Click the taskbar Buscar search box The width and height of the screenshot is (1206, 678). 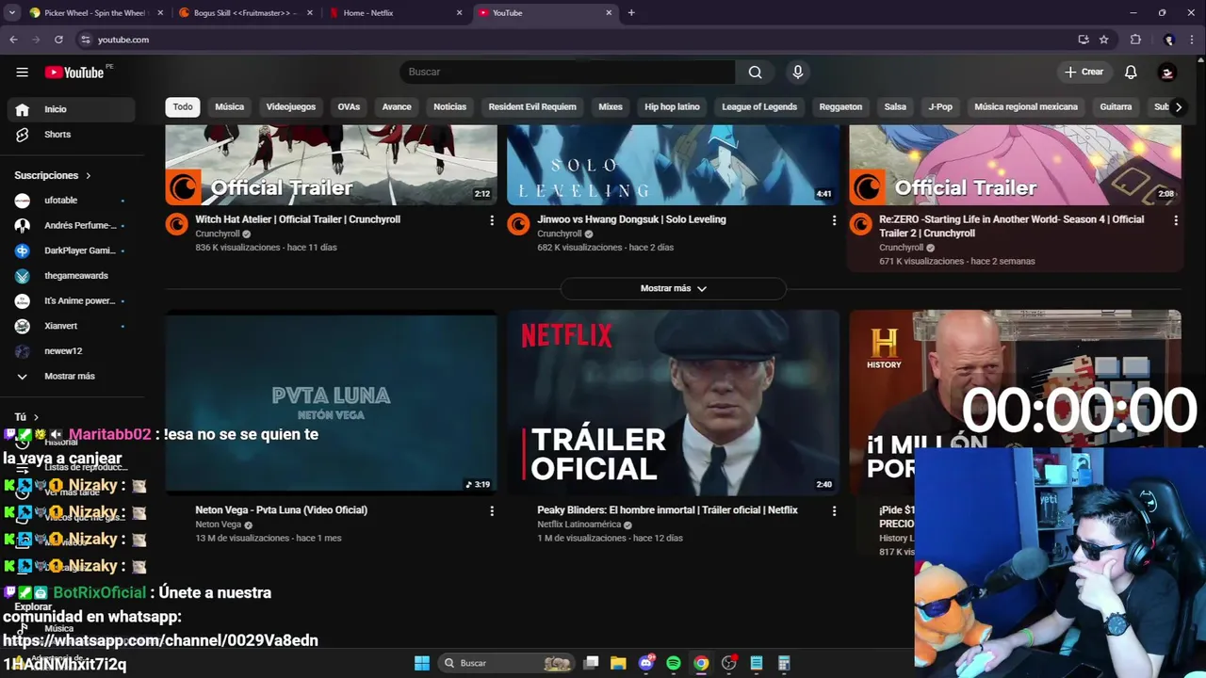click(506, 663)
